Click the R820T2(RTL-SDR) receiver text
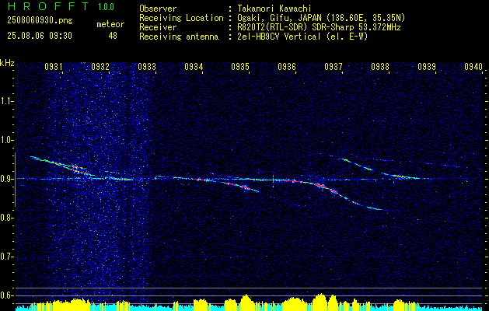This screenshot has width=489, height=311. click(x=319, y=27)
